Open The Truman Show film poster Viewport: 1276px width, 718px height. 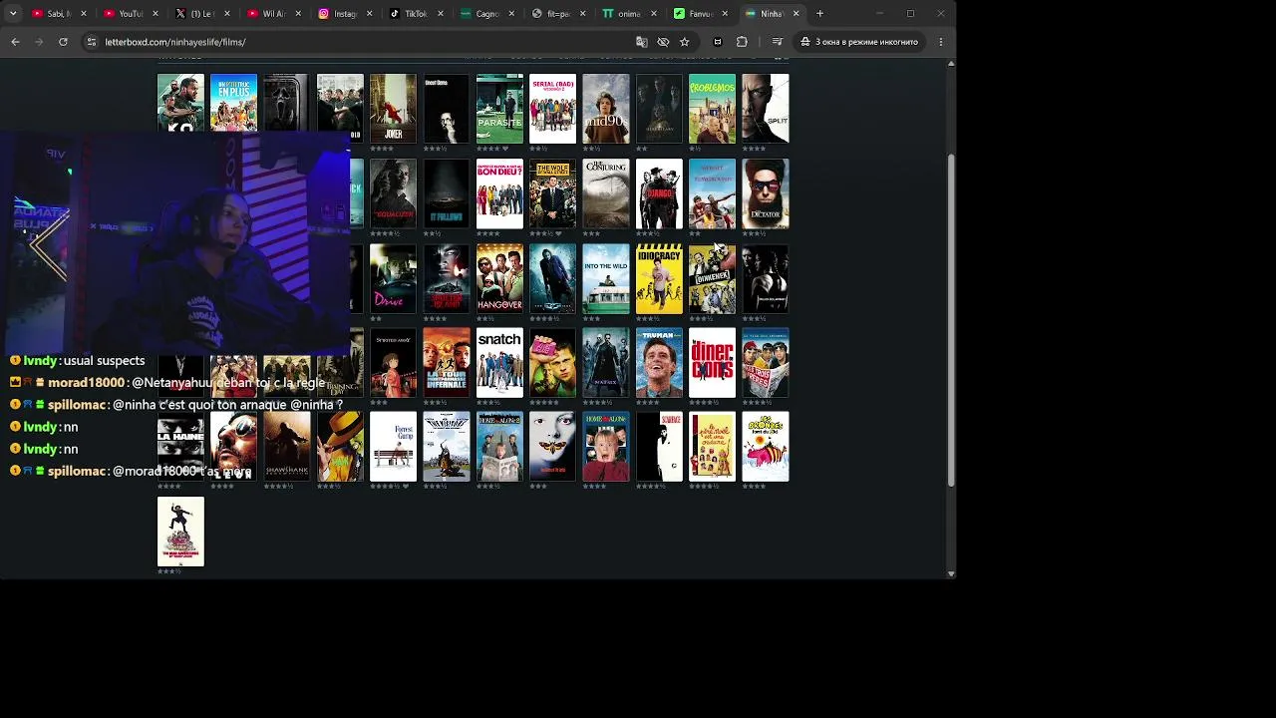659,362
